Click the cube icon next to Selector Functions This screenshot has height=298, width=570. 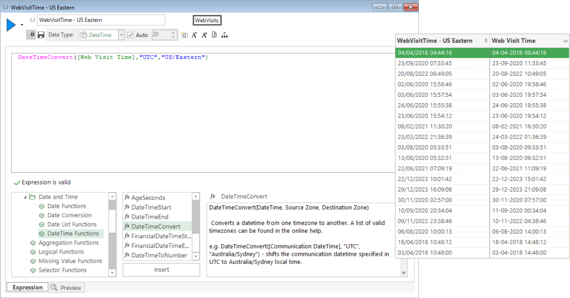click(x=33, y=271)
